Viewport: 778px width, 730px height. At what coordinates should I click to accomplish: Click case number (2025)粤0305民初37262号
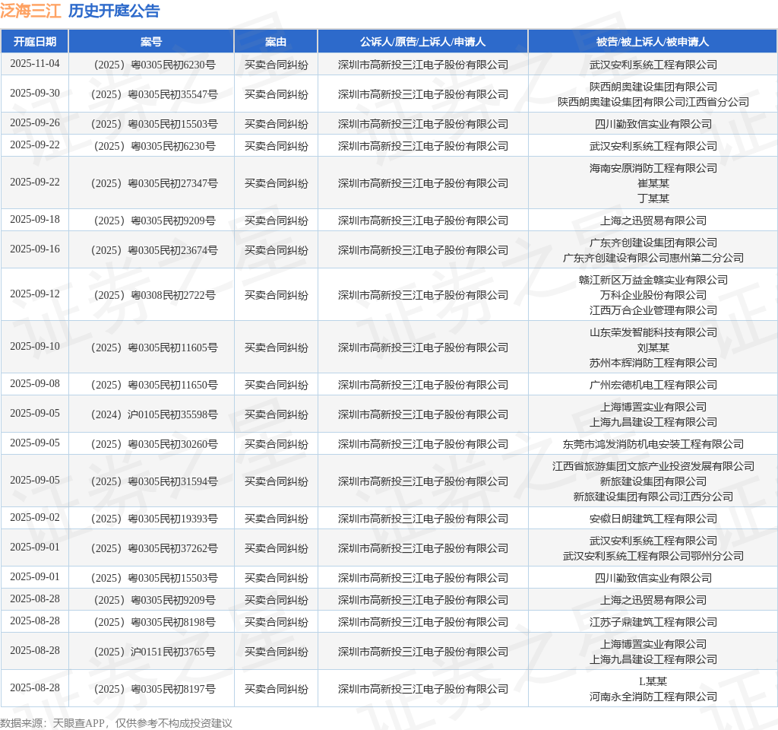tap(154, 548)
